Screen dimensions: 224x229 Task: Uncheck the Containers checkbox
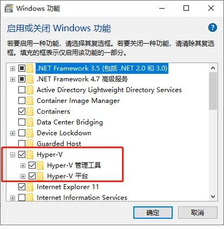coord(22,112)
